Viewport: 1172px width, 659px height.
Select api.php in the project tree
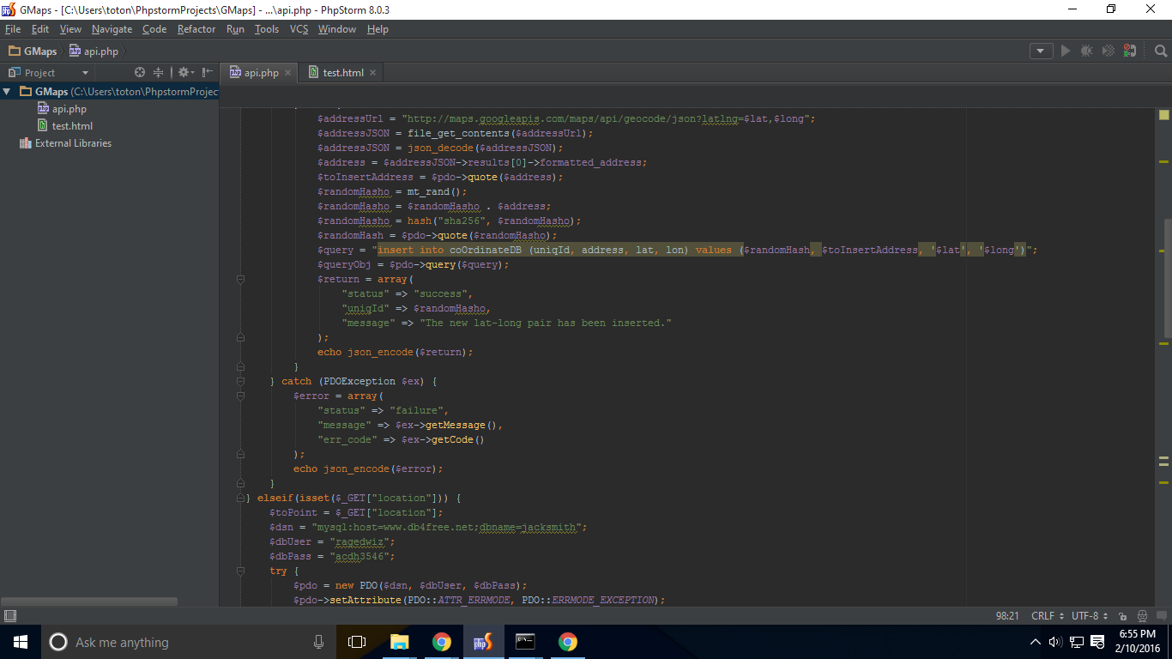[x=62, y=109]
